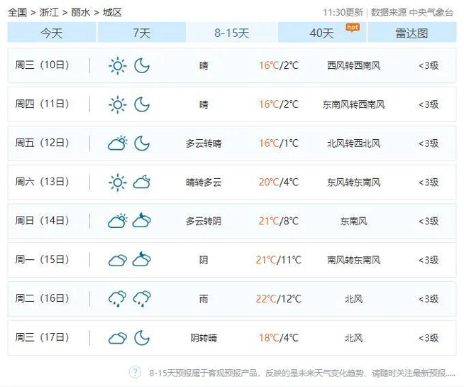Click the sunny day icon for 周三 (10日)
464x387 pixels.
coord(117,66)
